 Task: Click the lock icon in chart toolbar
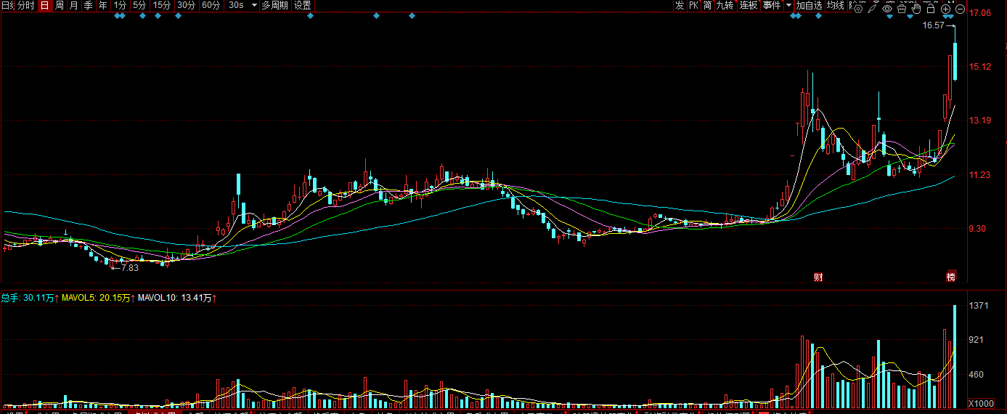pyautogui.click(x=931, y=8)
